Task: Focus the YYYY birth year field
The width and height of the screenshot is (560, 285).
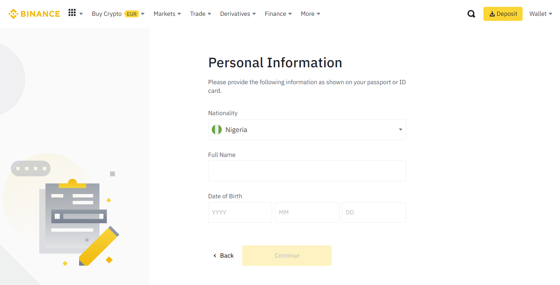Action: tap(240, 212)
